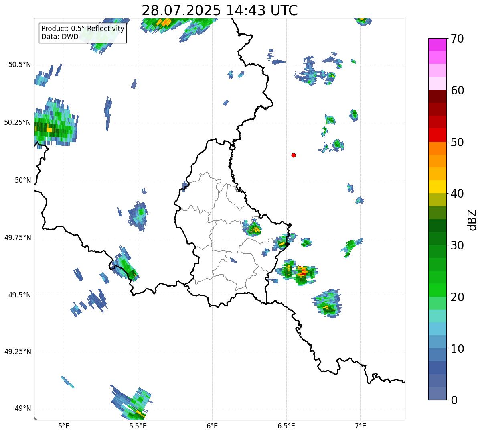The image size is (482, 434).
Task: Click the yellow 40 dBZ colorbar segment
Action: 437,187
